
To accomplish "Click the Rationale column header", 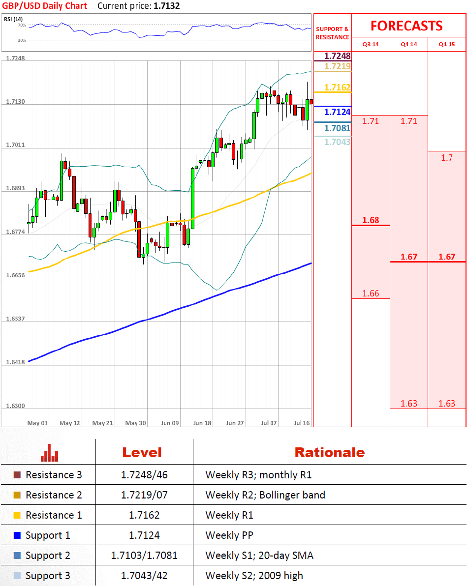I will (x=330, y=453).
